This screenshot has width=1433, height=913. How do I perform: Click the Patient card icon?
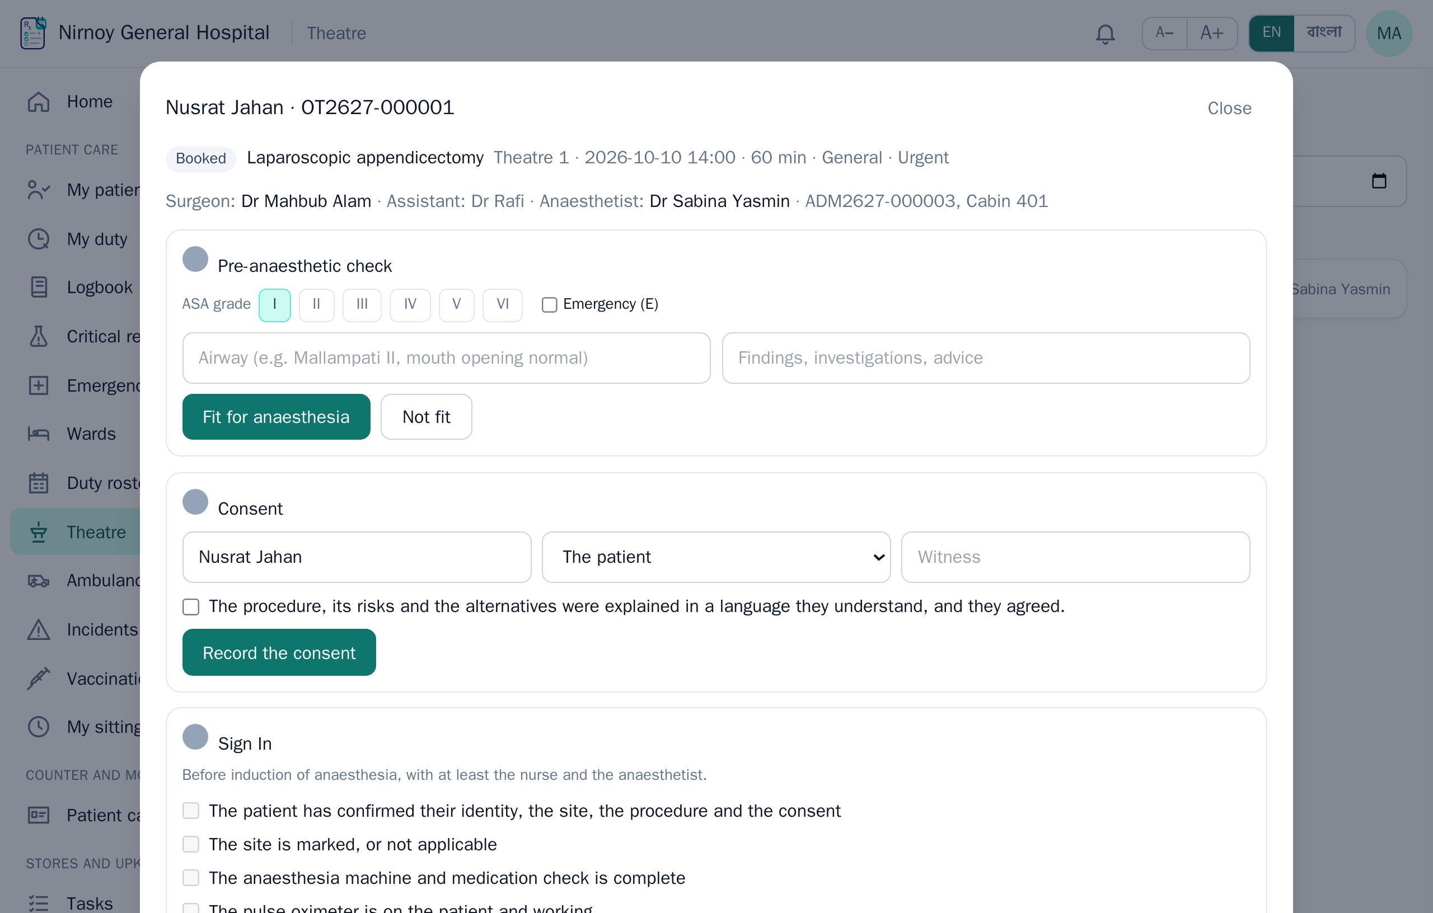pos(39,815)
